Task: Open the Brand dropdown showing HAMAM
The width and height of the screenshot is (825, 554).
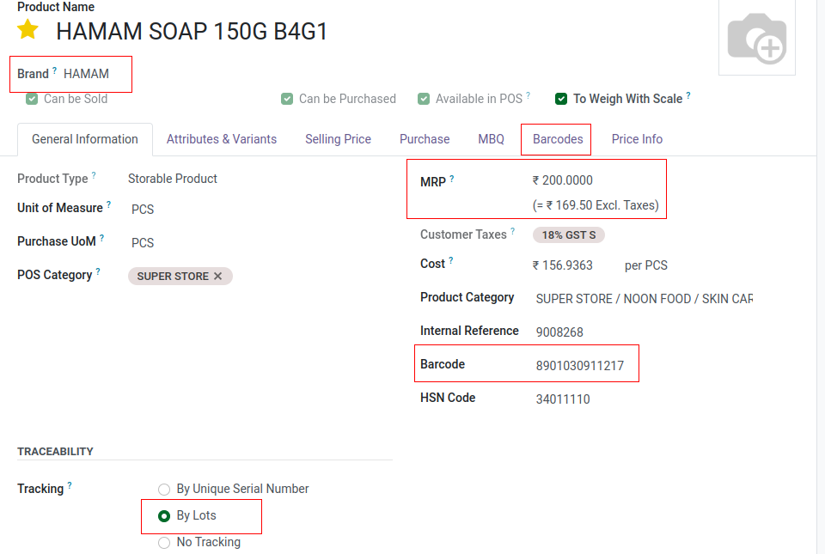Action: [86, 74]
